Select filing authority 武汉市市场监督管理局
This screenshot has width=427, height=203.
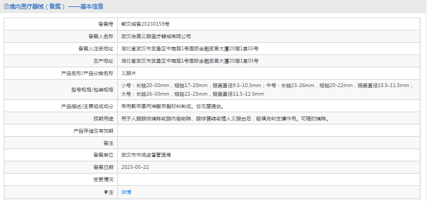146,155
